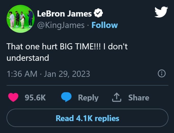Like the tweet with the heart icon
Screen dimensions: 174x133
pos(14,98)
